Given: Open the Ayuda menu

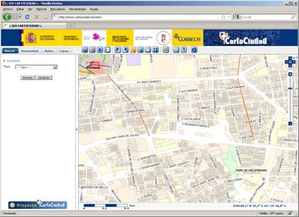Looking at the screenshot, I should pyautogui.click(x=94, y=9).
